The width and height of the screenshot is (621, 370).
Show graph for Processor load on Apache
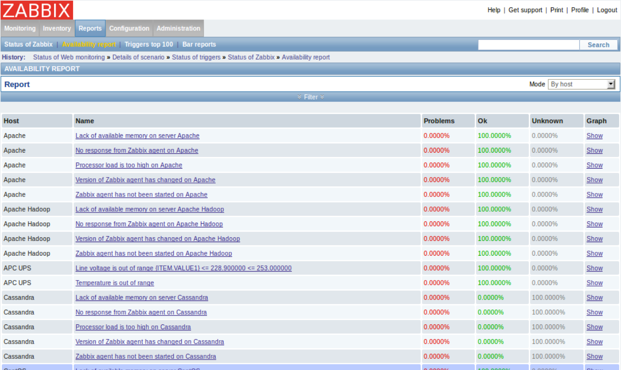click(594, 165)
